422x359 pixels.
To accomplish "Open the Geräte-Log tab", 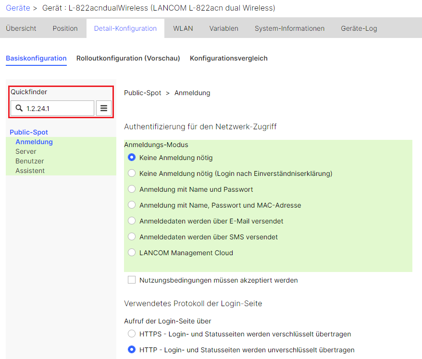I will (x=359, y=28).
